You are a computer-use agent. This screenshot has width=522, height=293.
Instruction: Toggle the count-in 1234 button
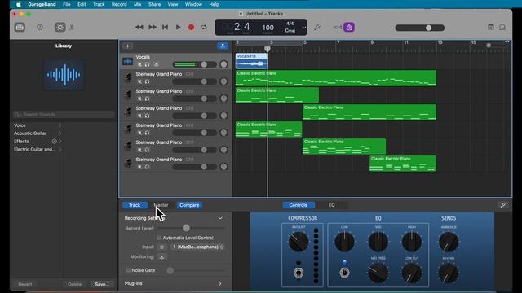tap(338, 27)
